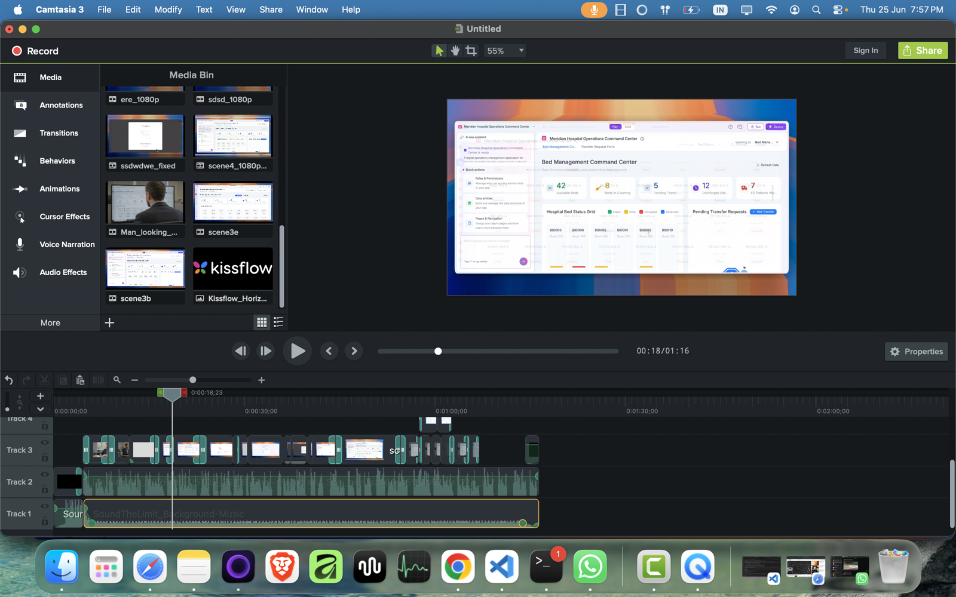The width and height of the screenshot is (956, 597).
Task: Open the Cursor Effects panel
Action: tap(50, 217)
